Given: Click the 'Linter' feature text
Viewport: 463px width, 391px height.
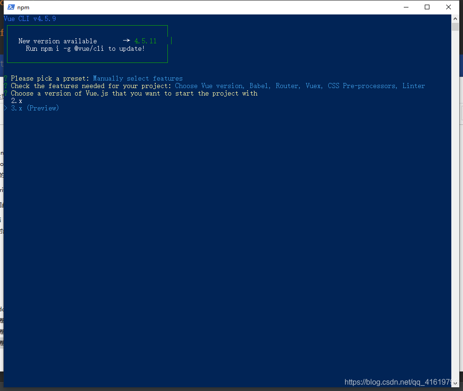Looking at the screenshot, I should (414, 86).
